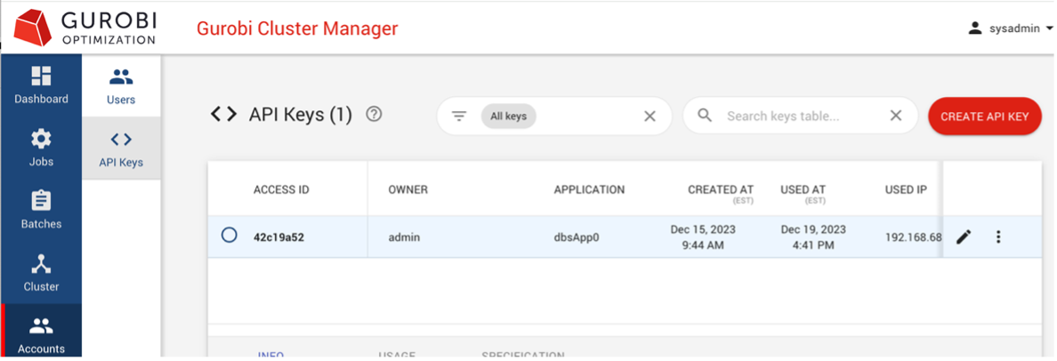
Task: Clear the search field with X
Action: pos(895,116)
